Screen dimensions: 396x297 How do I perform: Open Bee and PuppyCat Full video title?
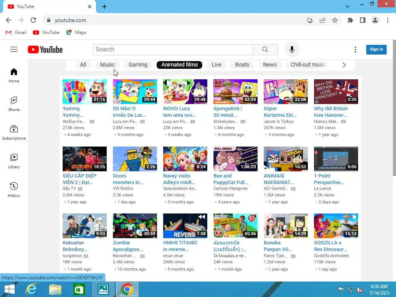[x=230, y=179]
